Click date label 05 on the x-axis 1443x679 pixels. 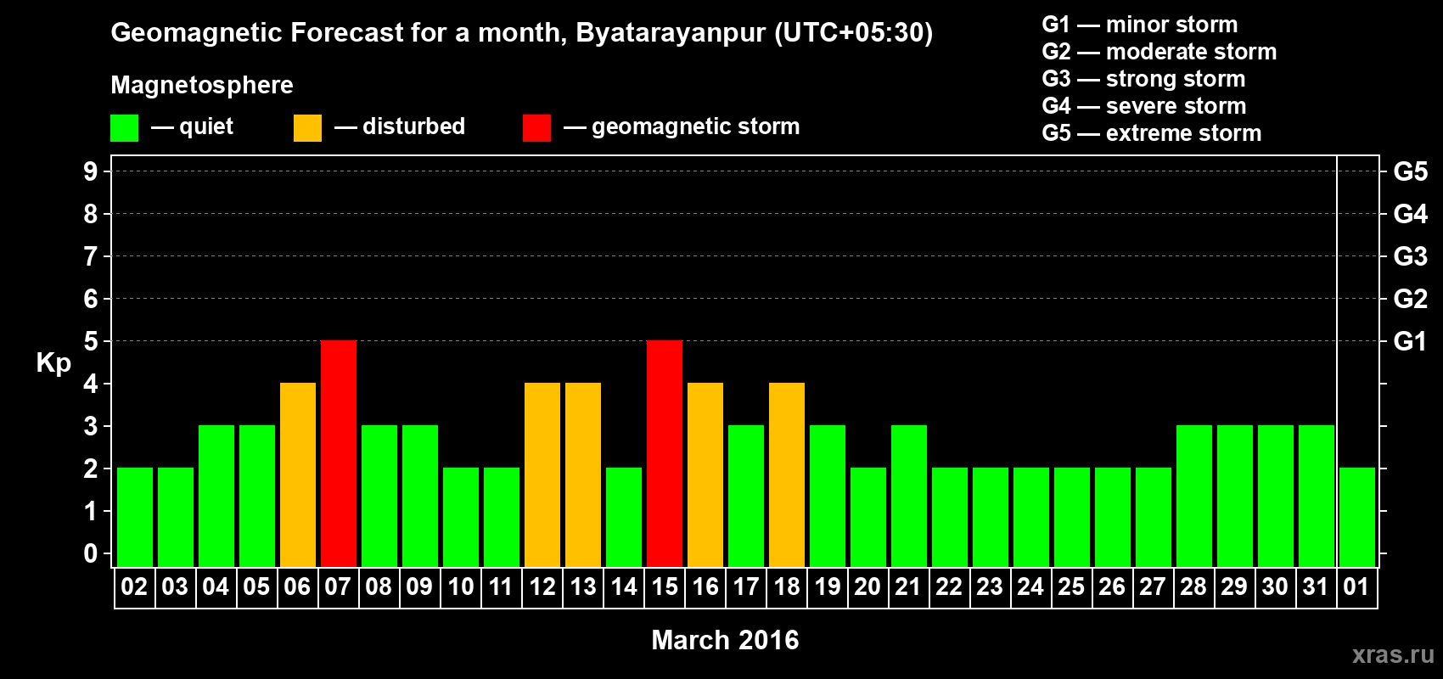256,587
